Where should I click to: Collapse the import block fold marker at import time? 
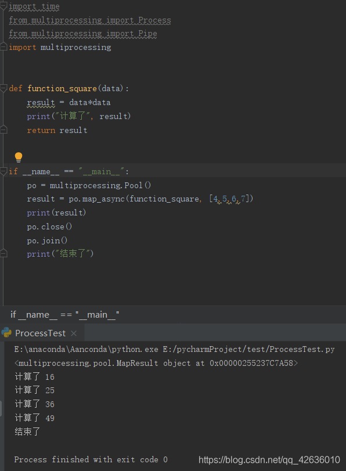tap(3, 6)
